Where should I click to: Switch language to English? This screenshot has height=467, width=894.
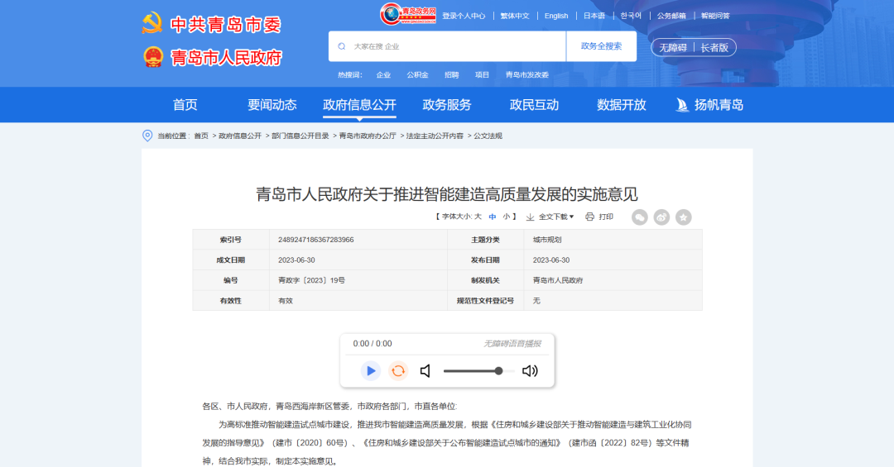[556, 16]
